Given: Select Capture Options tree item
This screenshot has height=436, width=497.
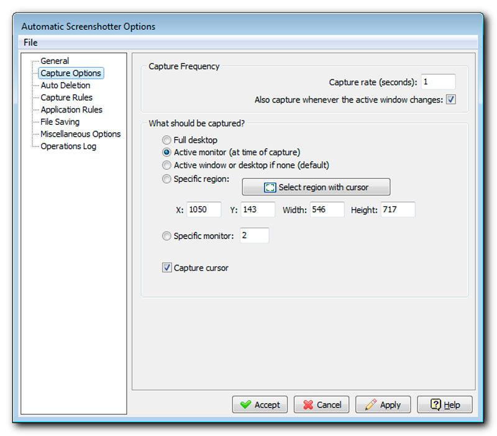Looking at the screenshot, I should [x=71, y=73].
